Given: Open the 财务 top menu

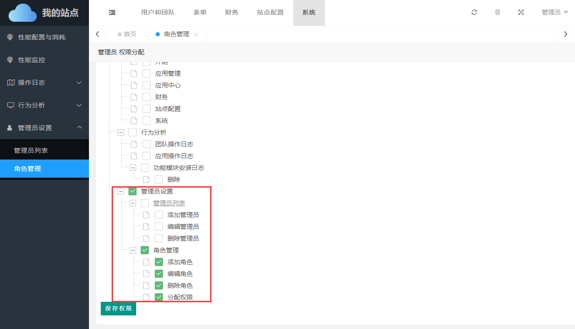Looking at the screenshot, I should click(x=231, y=13).
